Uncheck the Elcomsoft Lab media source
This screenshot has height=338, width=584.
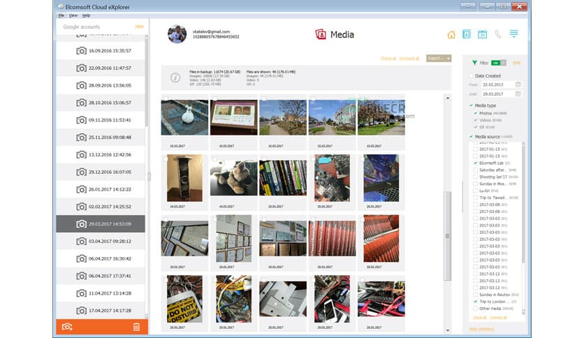point(476,163)
